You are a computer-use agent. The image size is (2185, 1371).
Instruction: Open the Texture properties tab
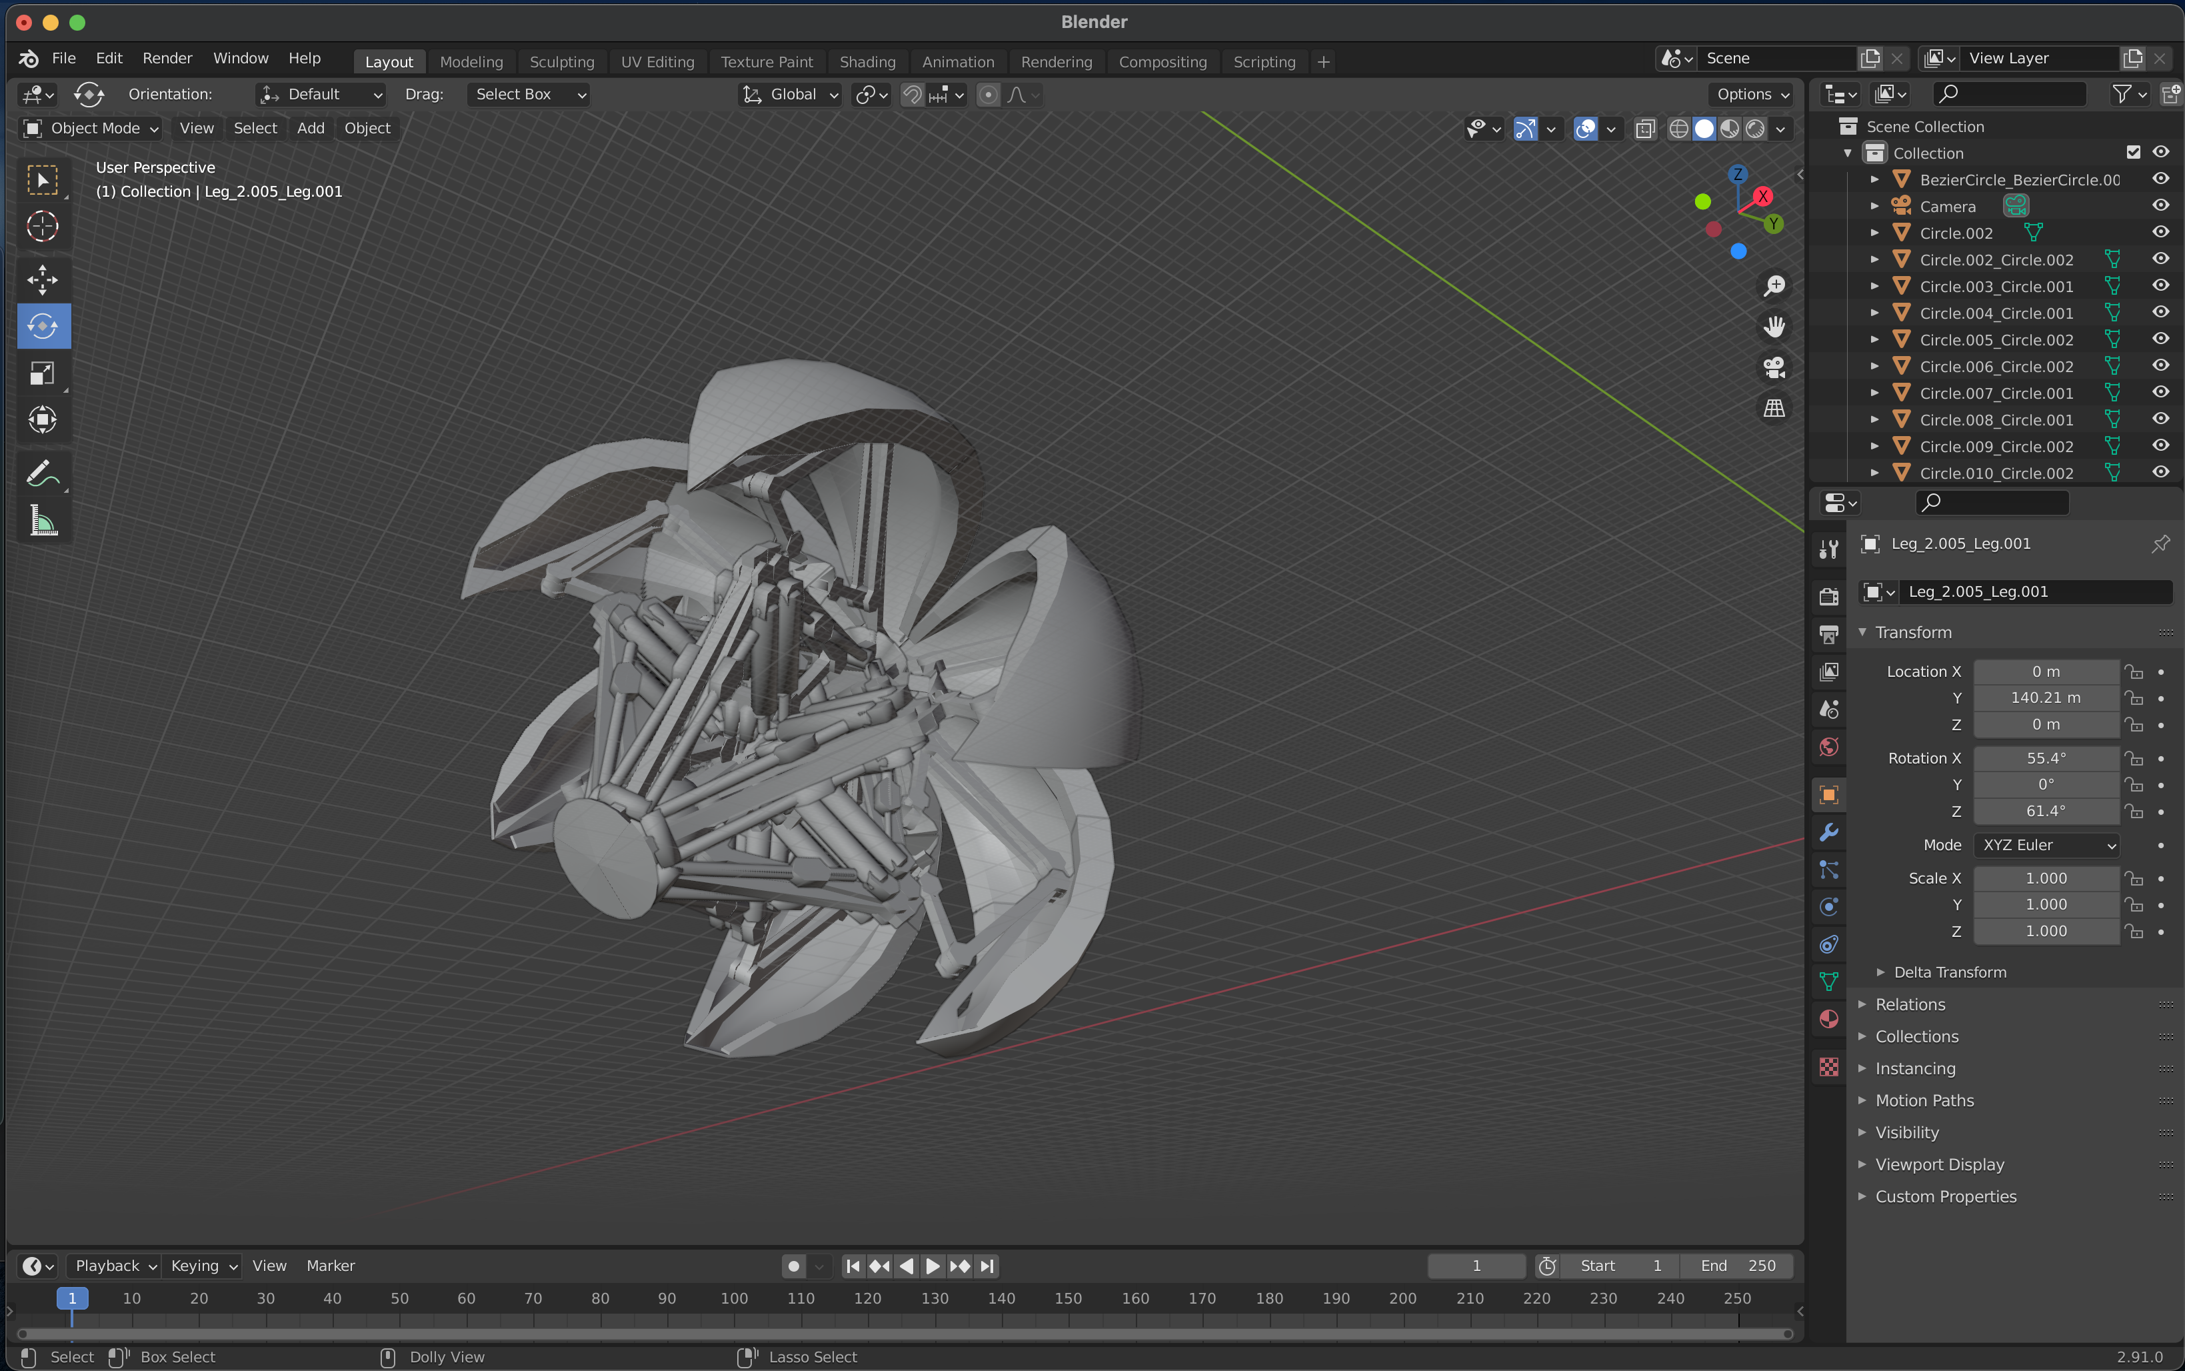coord(1829,1067)
